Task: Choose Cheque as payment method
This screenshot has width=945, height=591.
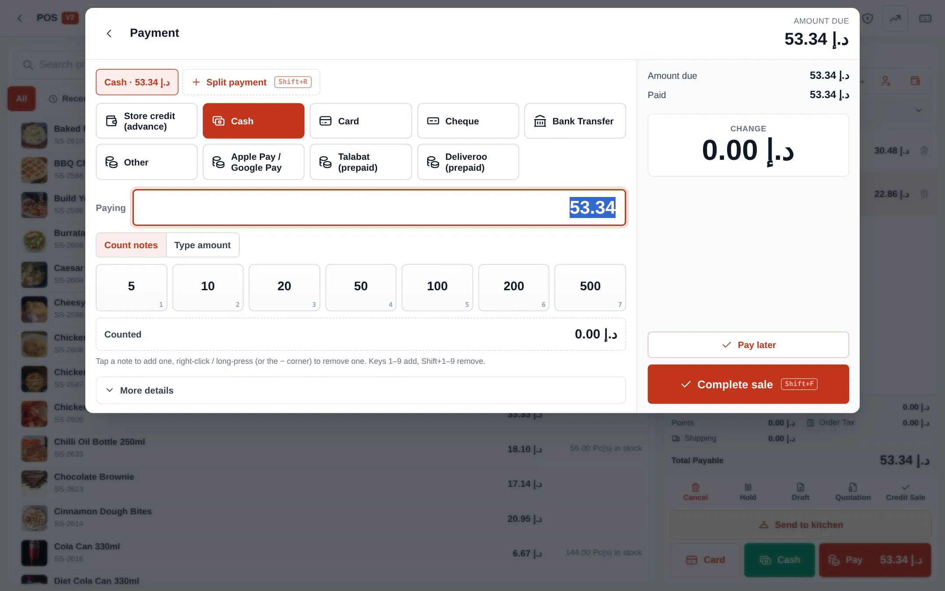Action: [468, 121]
